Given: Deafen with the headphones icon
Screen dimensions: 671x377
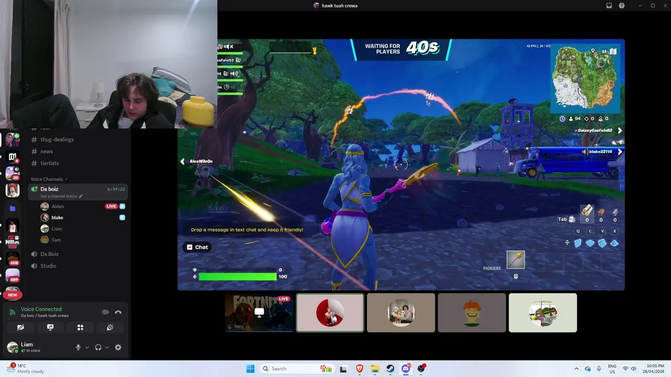Looking at the screenshot, I should [x=98, y=347].
